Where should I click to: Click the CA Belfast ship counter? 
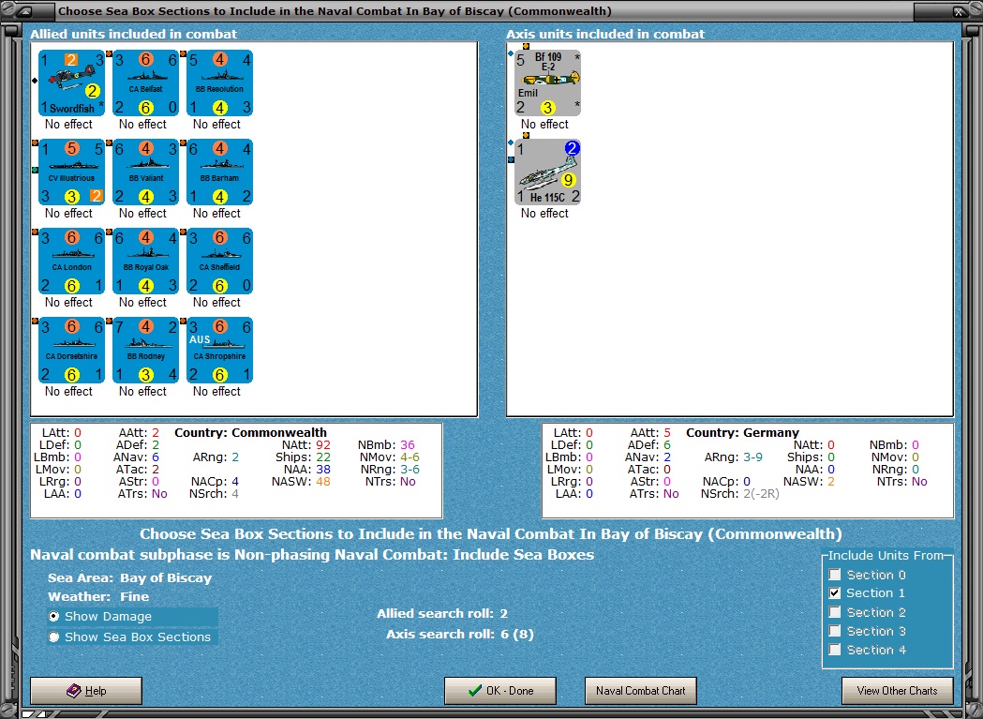coord(145,82)
